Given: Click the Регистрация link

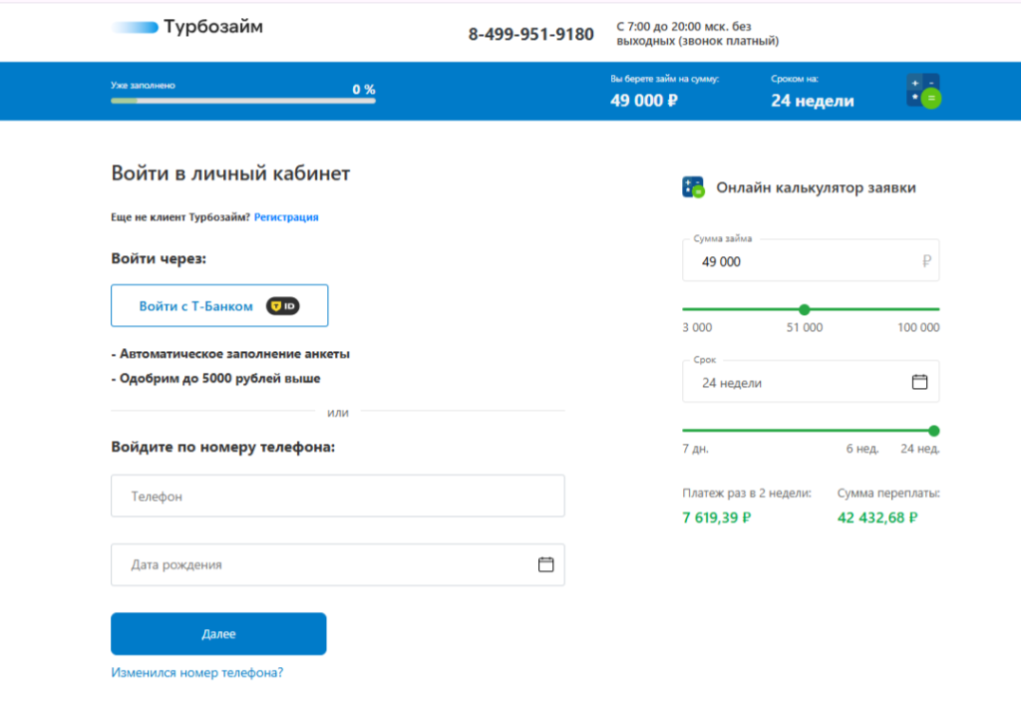Looking at the screenshot, I should 286,216.
